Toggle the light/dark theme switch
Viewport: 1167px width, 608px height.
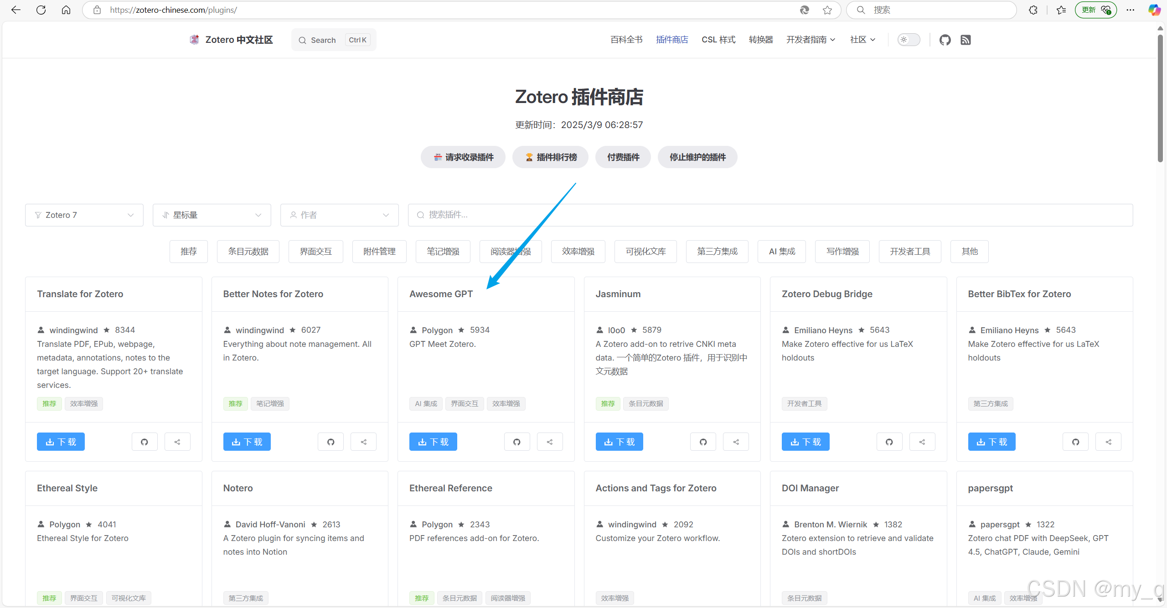909,40
